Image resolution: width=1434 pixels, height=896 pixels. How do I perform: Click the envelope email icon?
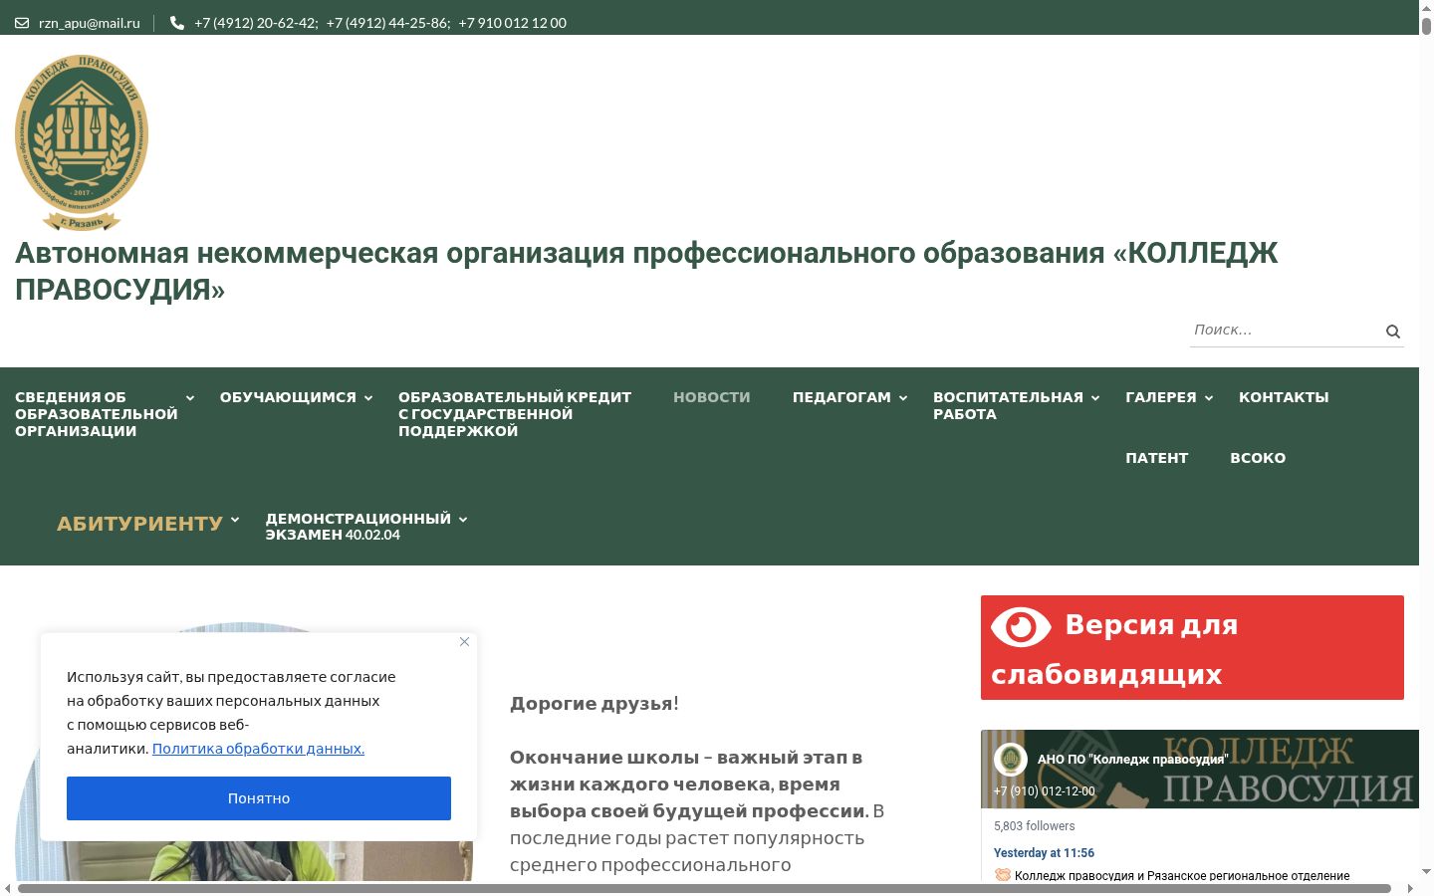22,23
